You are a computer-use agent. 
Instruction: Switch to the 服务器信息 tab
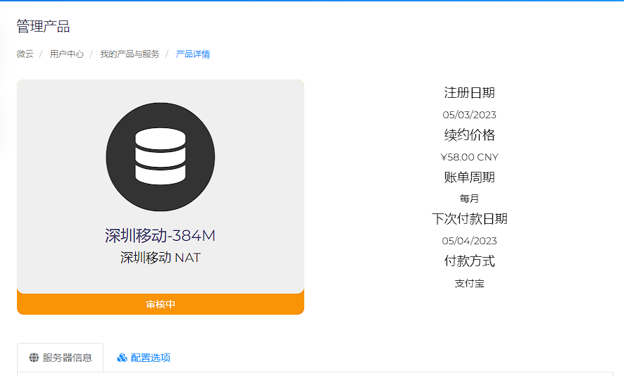coord(61,358)
